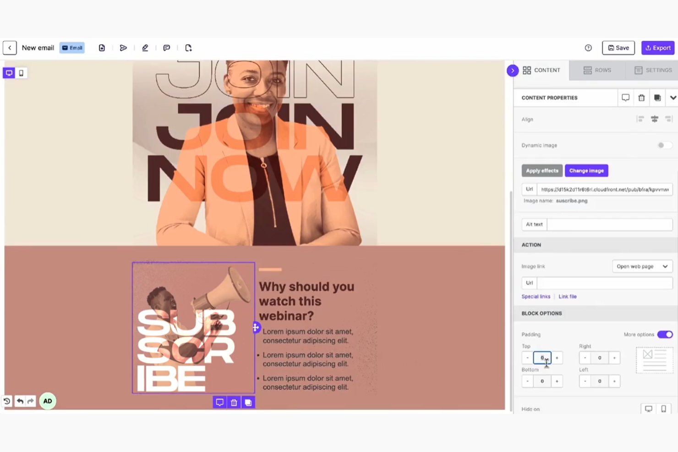Switch to the Rows tab
This screenshot has width=678, height=452.
click(x=597, y=70)
